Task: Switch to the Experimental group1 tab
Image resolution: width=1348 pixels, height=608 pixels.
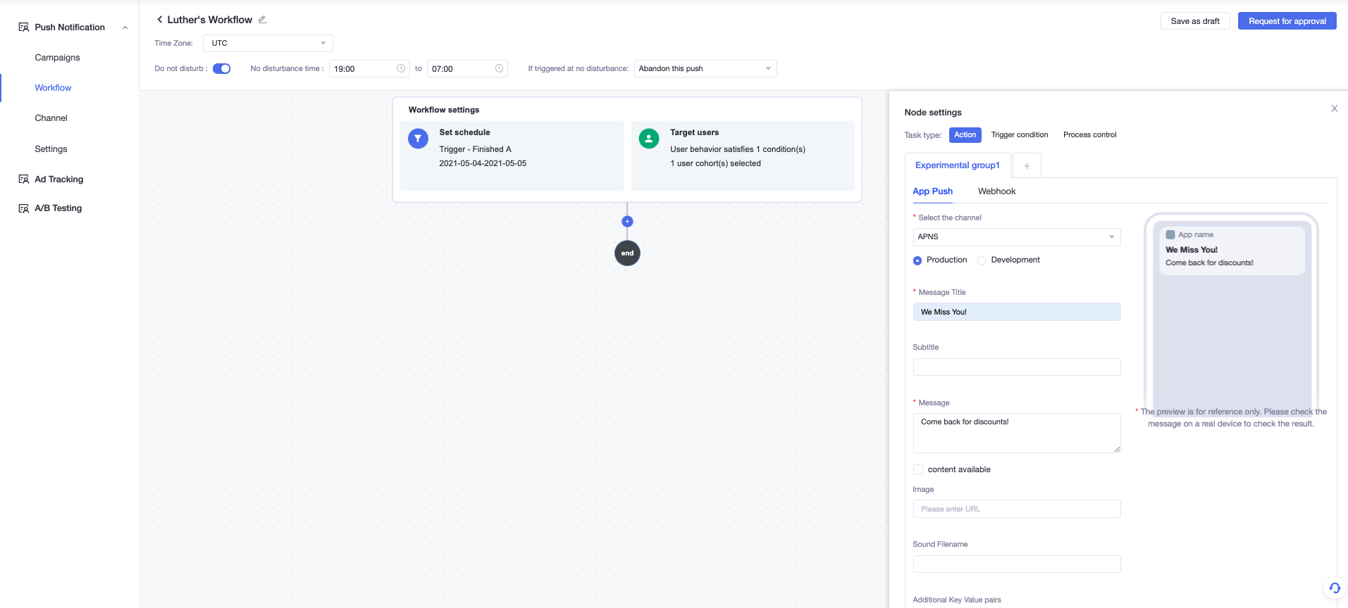Action: point(958,165)
